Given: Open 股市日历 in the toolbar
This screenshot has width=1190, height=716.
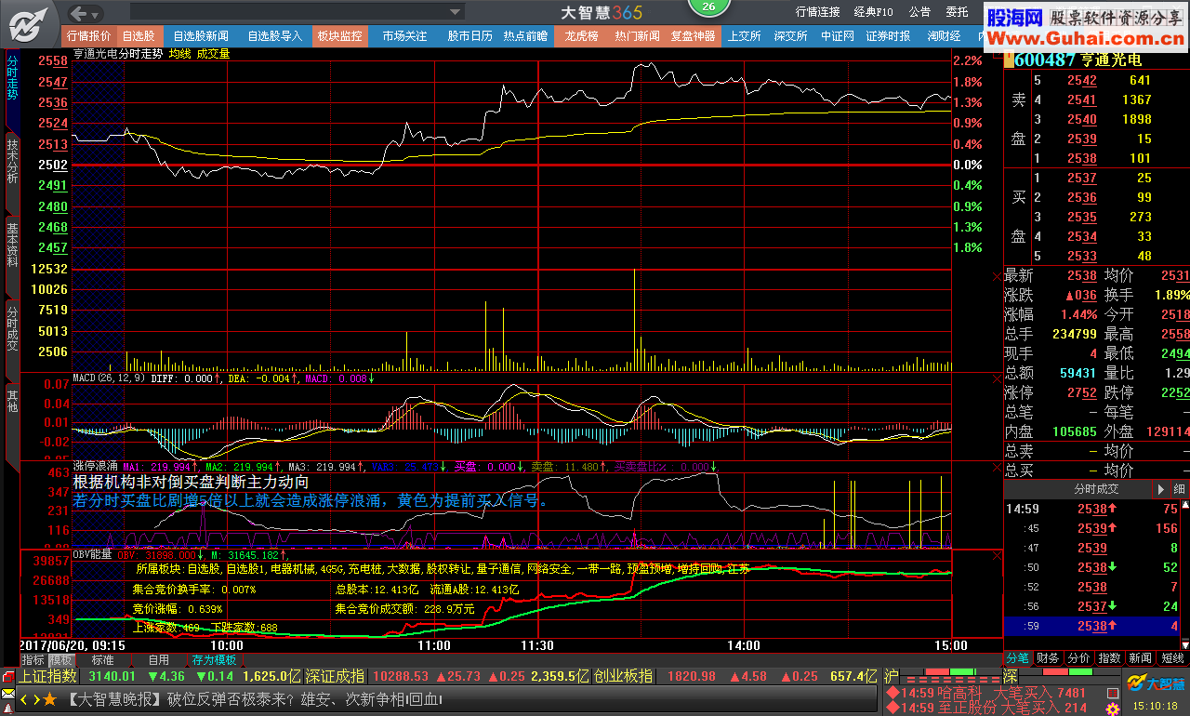Looking at the screenshot, I should 469,36.
